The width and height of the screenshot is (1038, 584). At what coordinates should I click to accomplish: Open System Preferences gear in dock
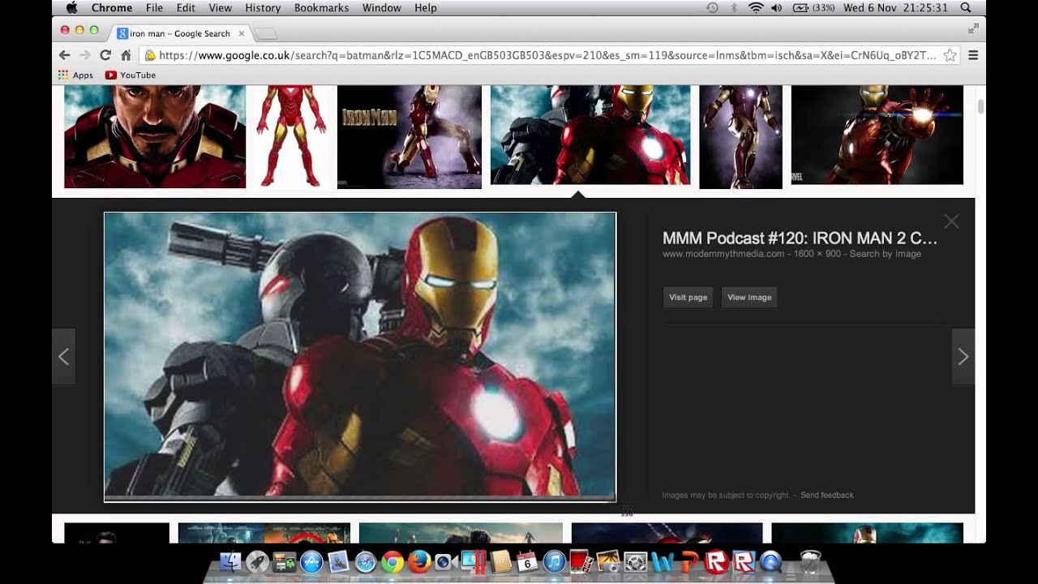(635, 561)
